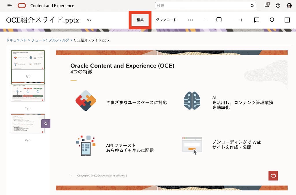Zoom out with minus button
Viewport: 296px width, 195px height.
[206, 20]
